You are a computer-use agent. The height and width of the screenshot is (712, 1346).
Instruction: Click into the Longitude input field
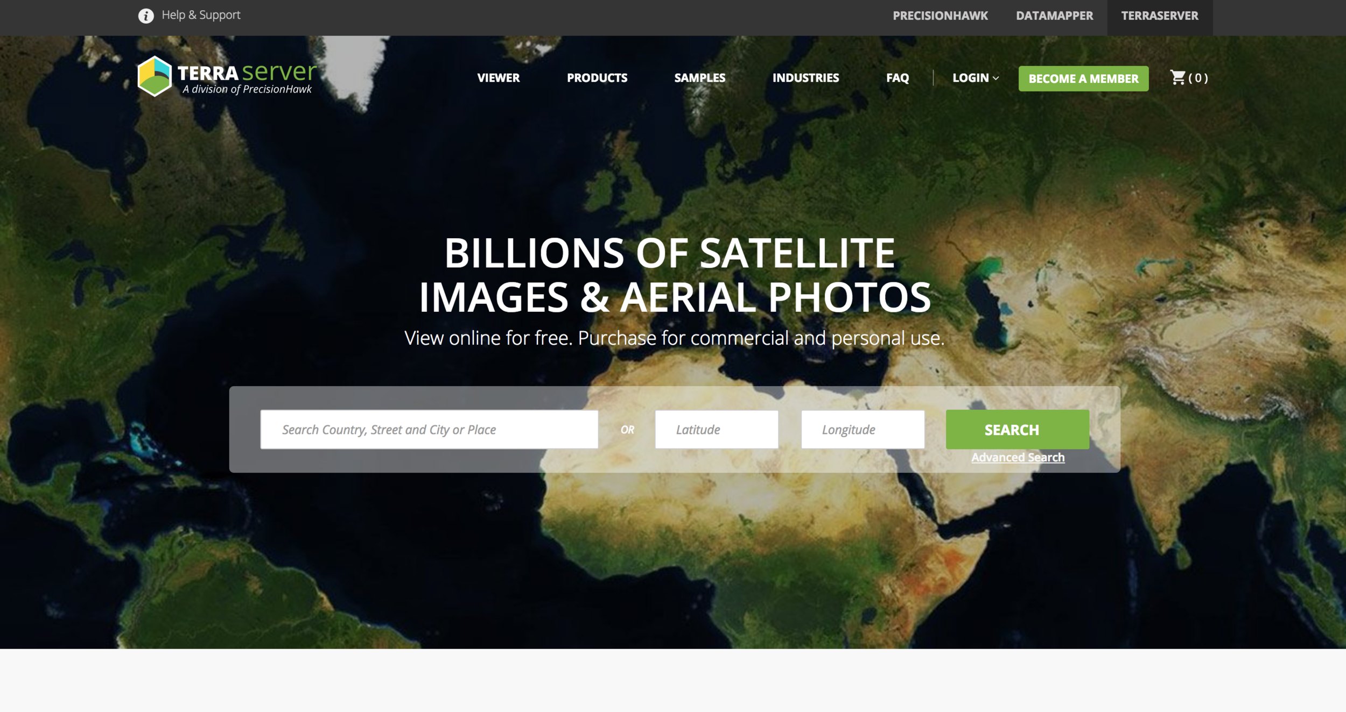pos(862,429)
